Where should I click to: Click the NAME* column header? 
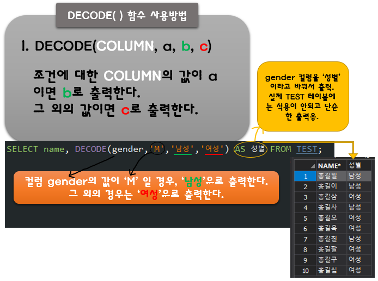[x=331, y=166]
